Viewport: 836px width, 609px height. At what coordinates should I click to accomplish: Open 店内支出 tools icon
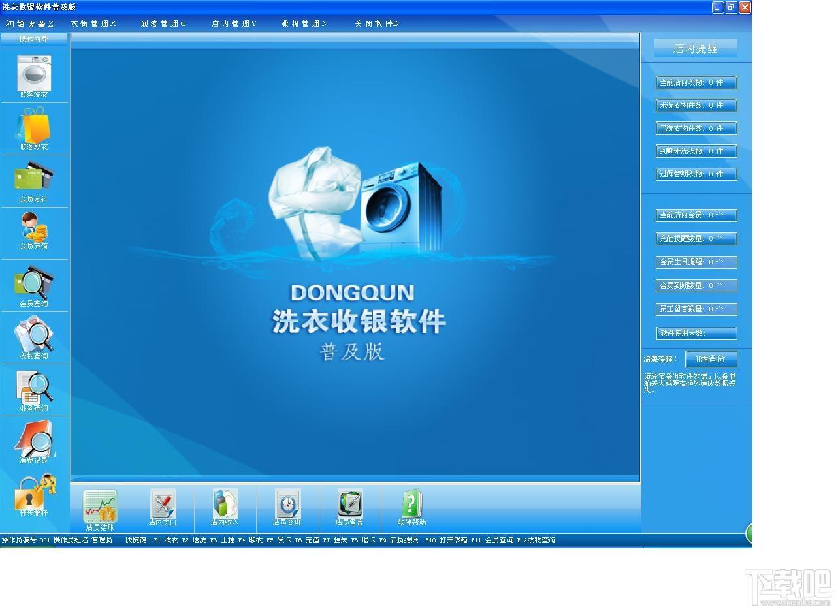pos(163,504)
